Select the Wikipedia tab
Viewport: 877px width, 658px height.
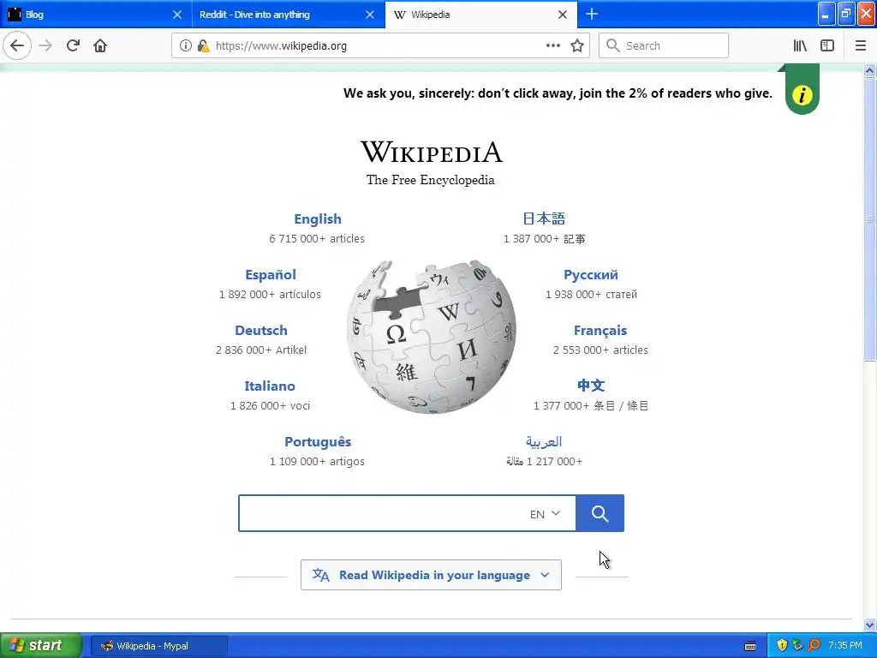[481, 15]
